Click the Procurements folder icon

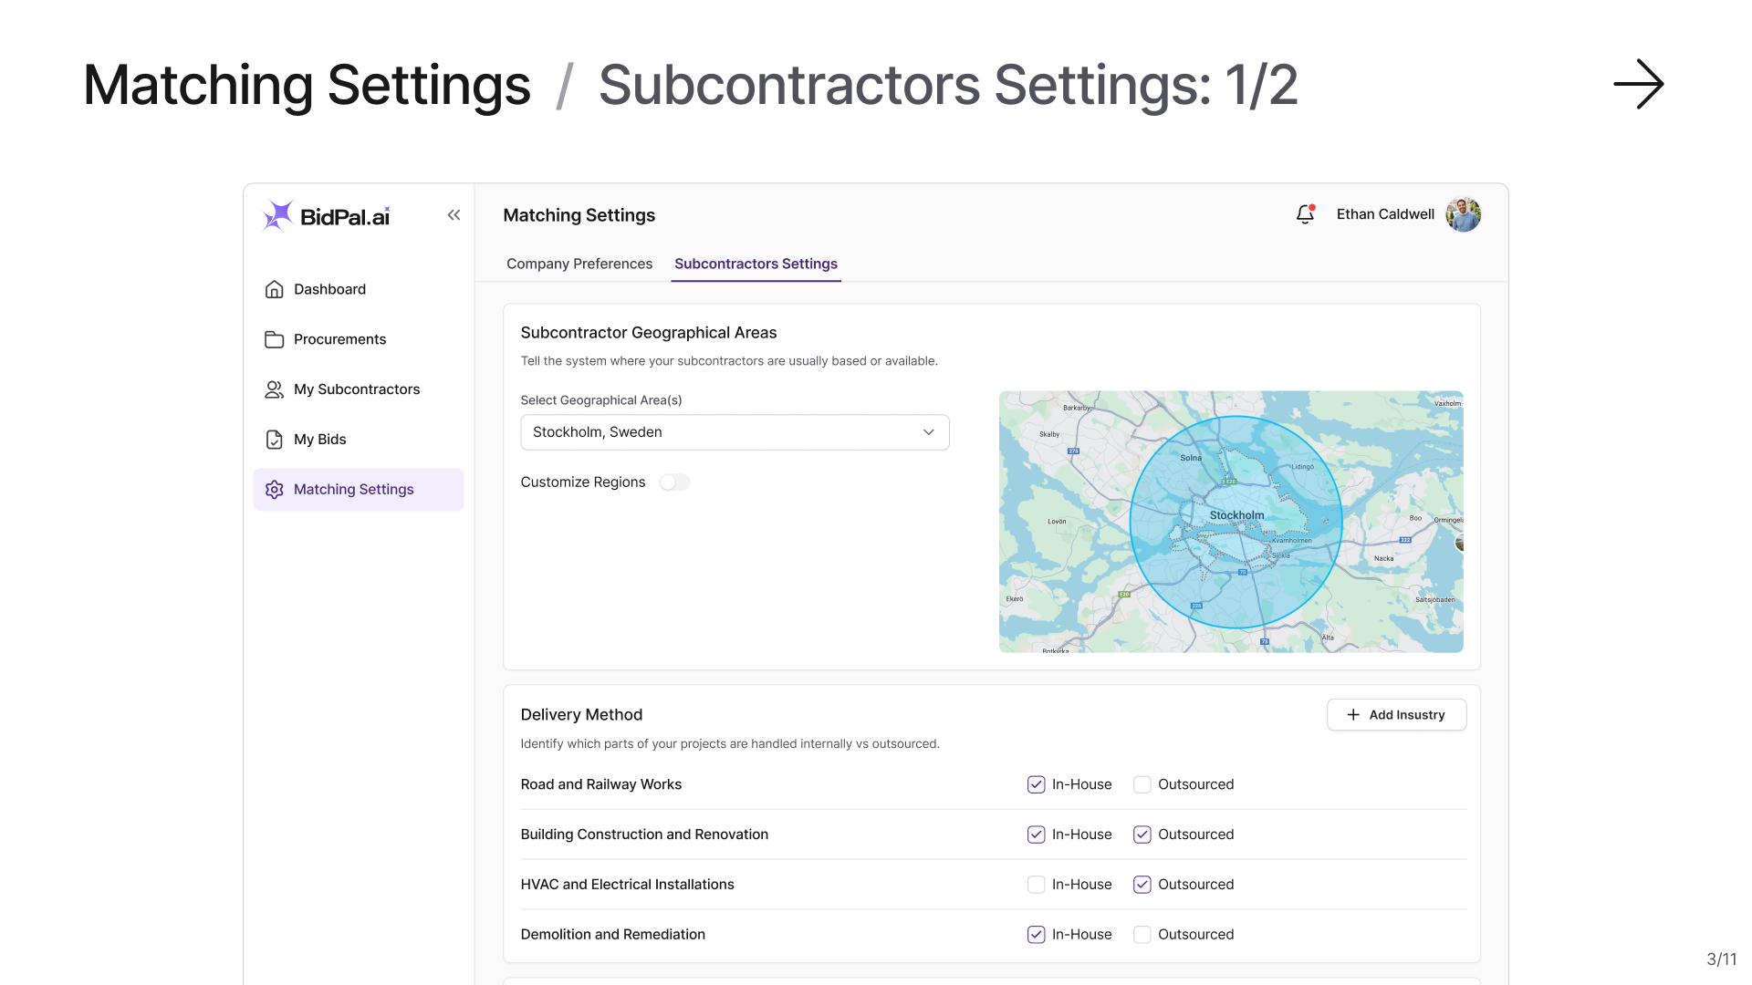pos(274,339)
